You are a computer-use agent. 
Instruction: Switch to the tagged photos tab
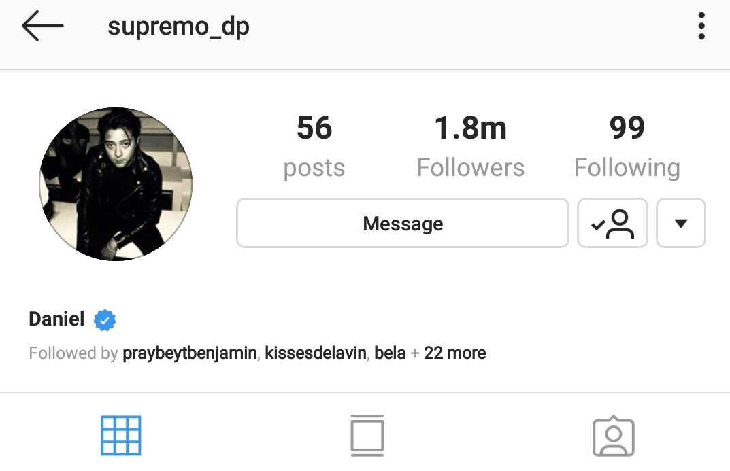(x=614, y=436)
